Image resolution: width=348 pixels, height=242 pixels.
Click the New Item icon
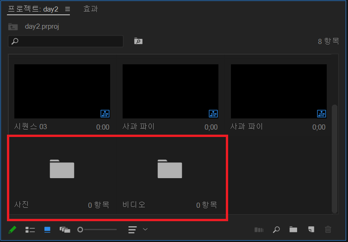311,230
